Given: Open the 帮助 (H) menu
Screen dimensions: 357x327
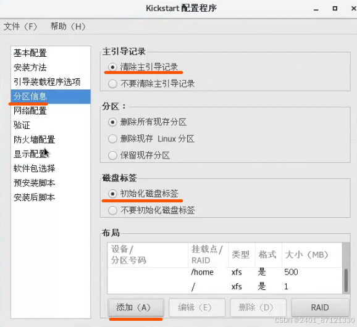Looking at the screenshot, I should tap(68, 27).
